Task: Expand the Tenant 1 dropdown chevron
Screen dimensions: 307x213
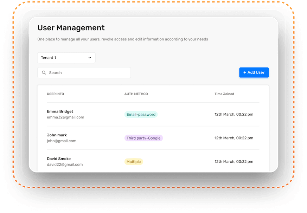Action: pyautogui.click(x=90, y=58)
